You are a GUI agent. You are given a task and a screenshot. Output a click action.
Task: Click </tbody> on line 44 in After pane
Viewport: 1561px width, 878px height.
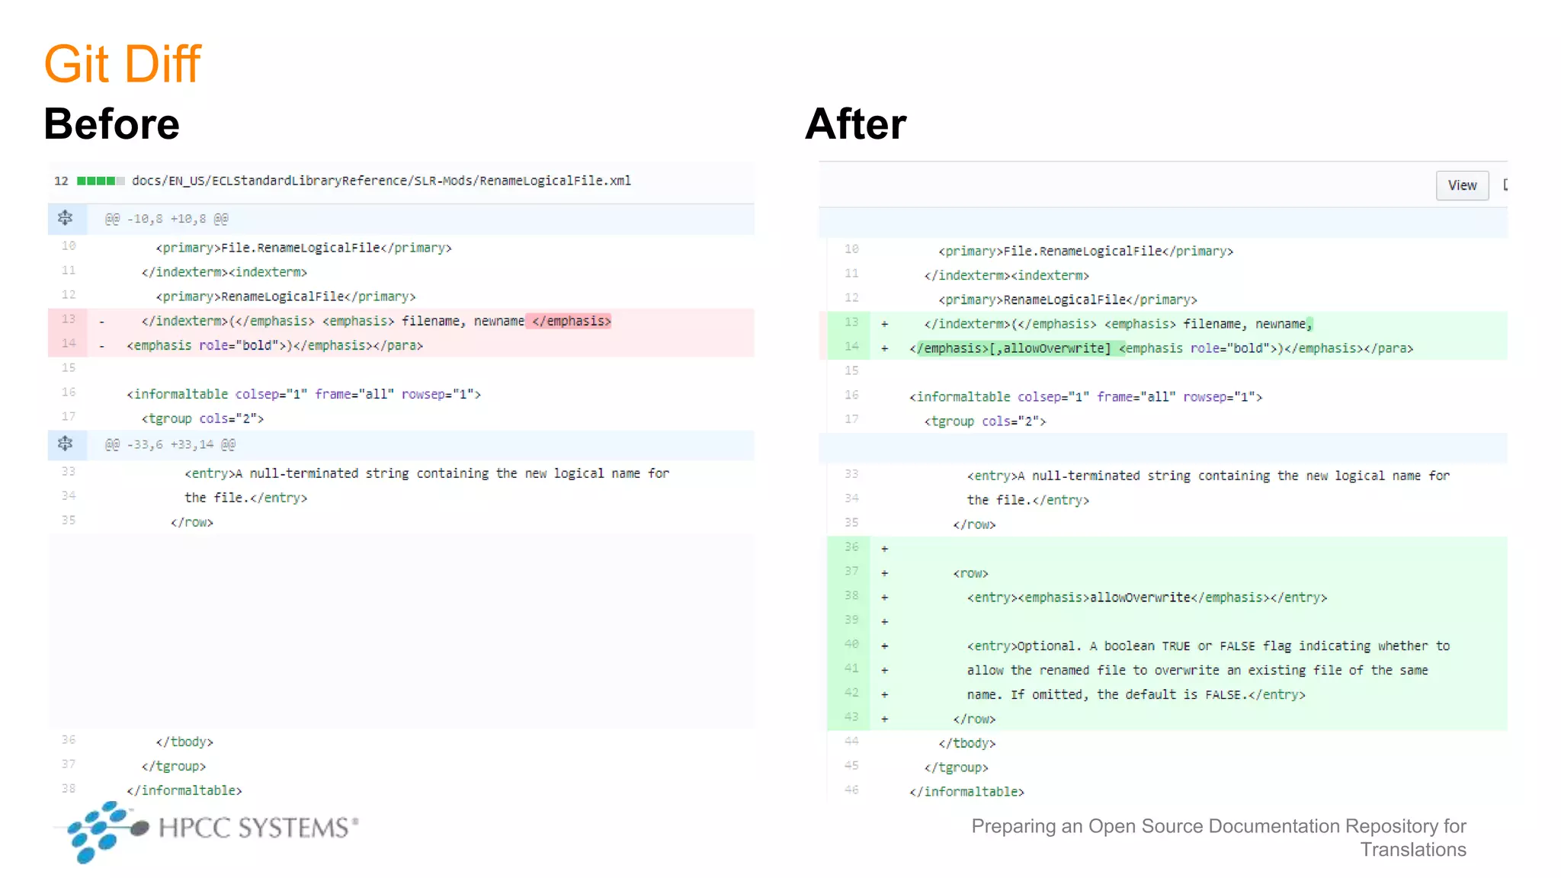tap(966, 744)
